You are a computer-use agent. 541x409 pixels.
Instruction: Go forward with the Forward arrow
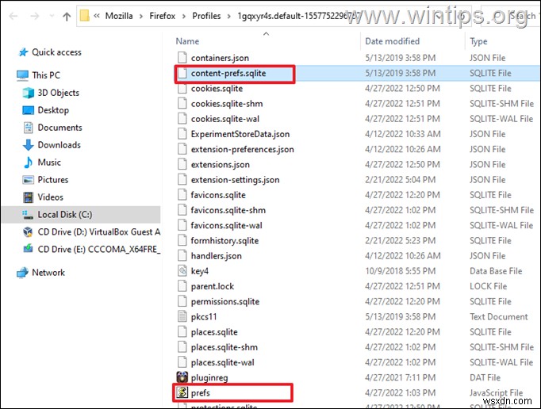click(x=34, y=16)
